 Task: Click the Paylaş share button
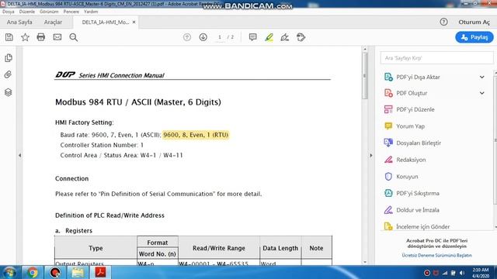[x=474, y=37]
